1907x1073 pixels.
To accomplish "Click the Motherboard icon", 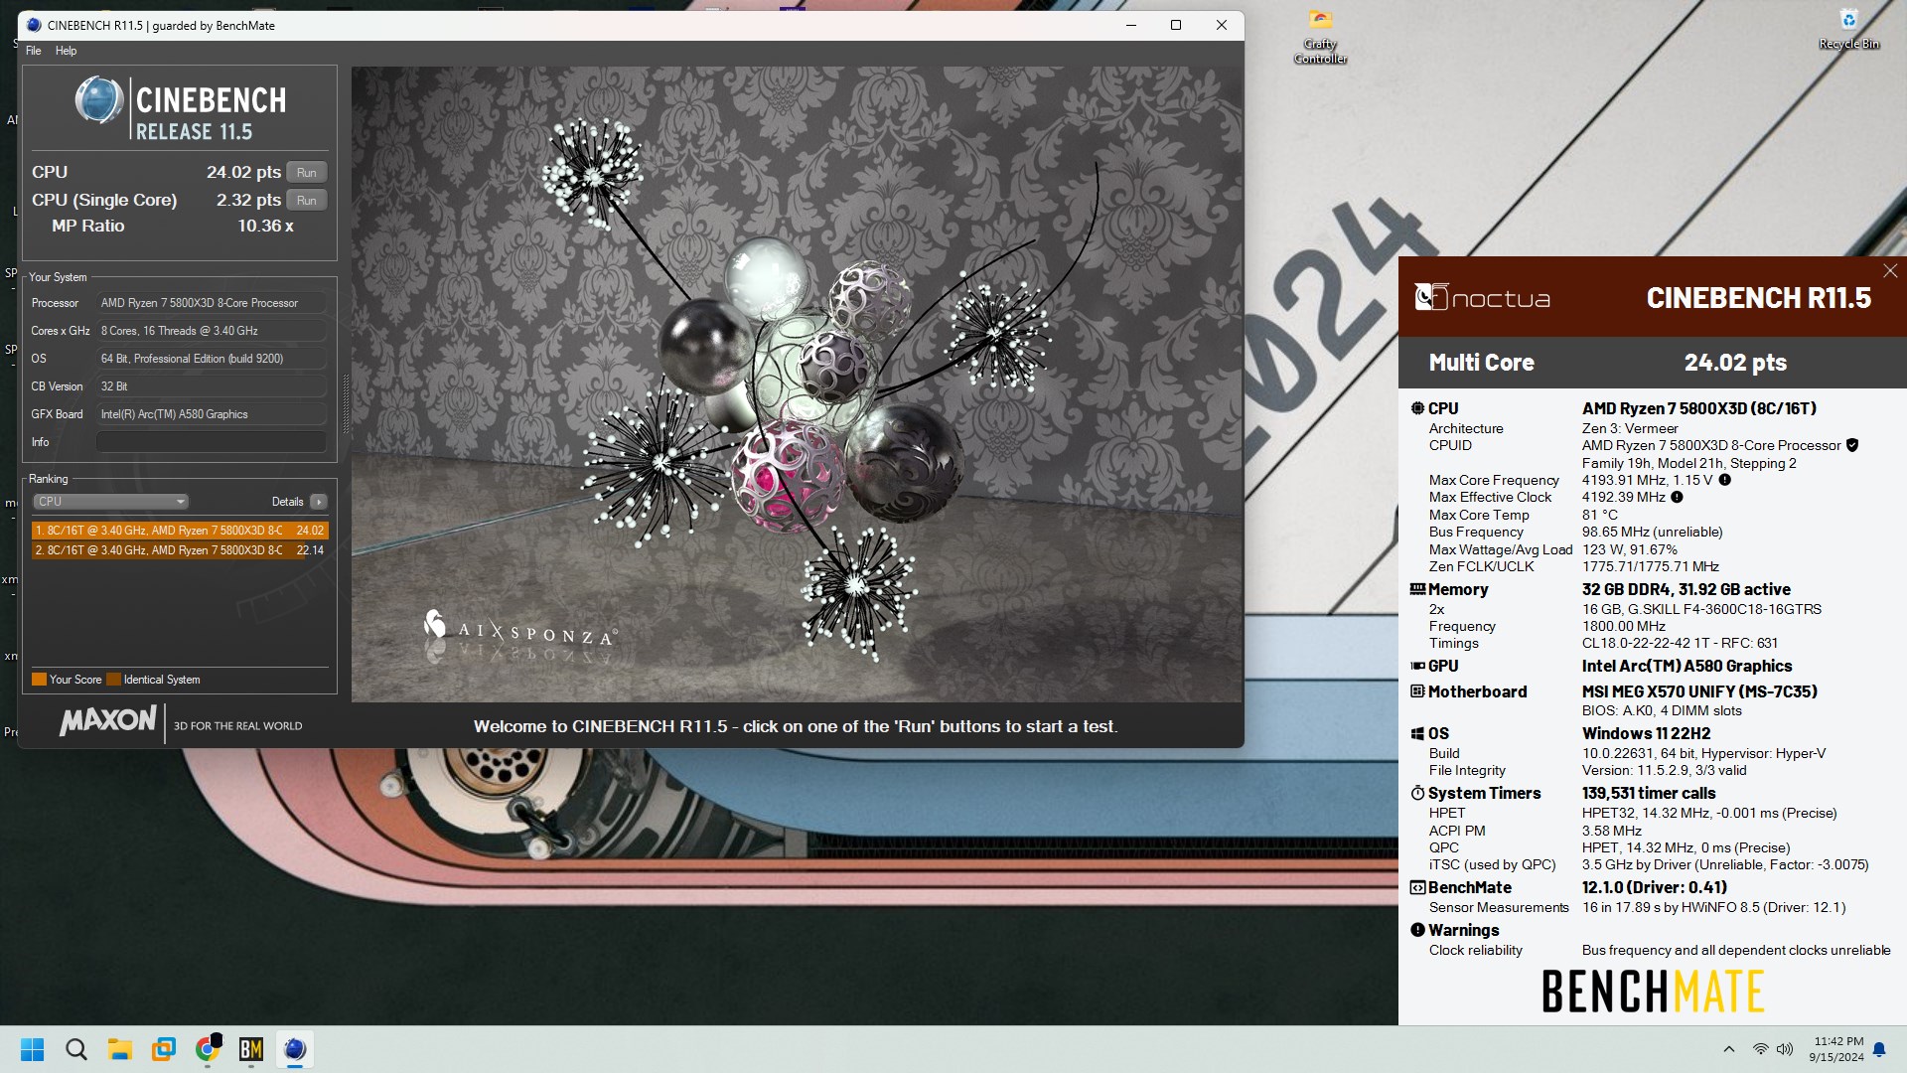I will click(x=1417, y=691).
